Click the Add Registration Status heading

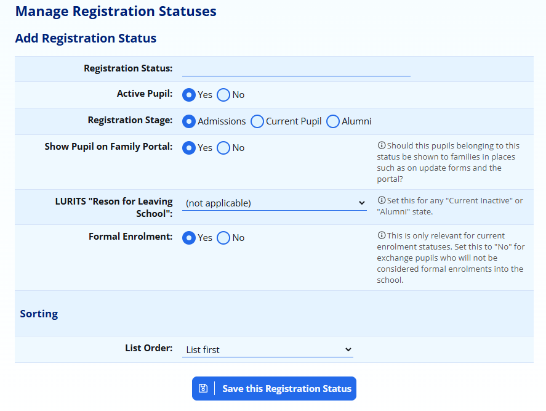(86, 38)
